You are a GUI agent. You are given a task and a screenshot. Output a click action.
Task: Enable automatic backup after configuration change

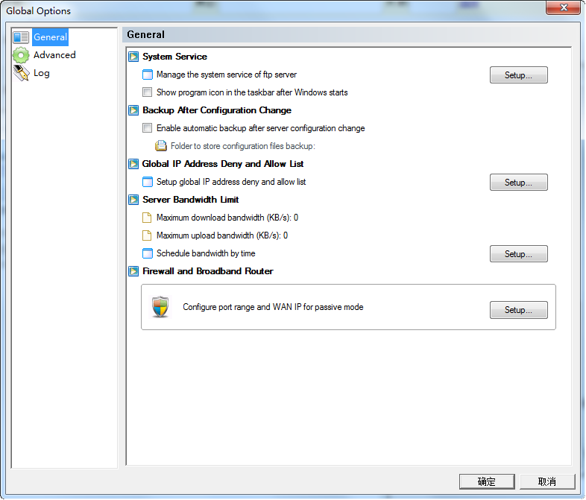pos(148,128)
